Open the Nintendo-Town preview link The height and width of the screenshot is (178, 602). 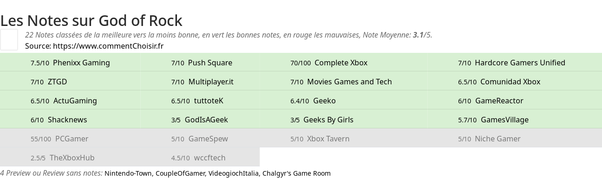(128, 173)
